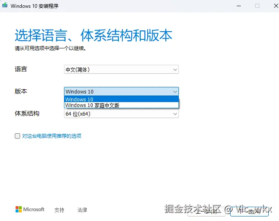279x221 pixels.
Task: Close the Windows 10 setup window
Action: (276, 6)
